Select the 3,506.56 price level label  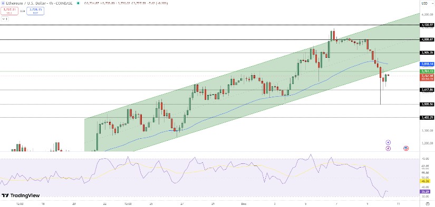click(x=427, y=104)
